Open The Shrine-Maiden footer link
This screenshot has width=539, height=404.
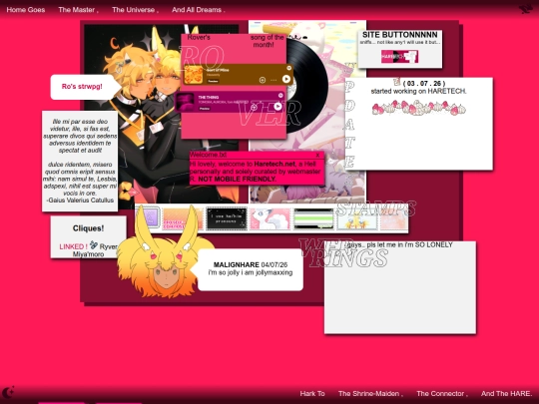coord(370,393)
